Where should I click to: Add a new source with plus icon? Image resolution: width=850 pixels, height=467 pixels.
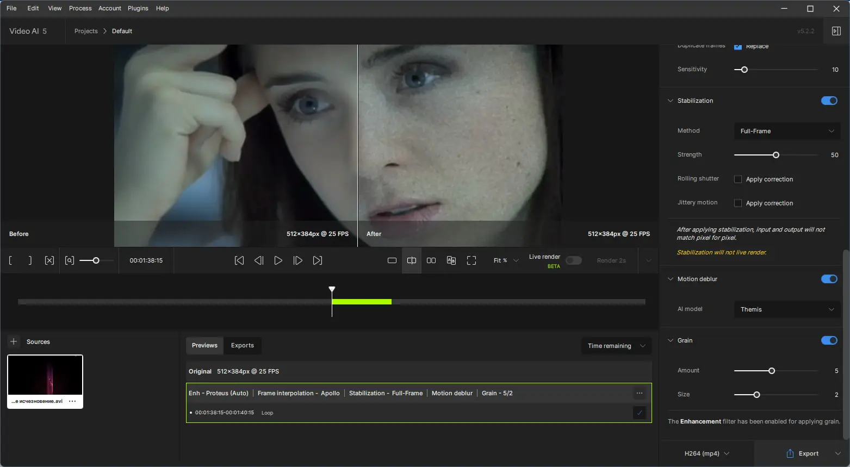pos(14,341)
